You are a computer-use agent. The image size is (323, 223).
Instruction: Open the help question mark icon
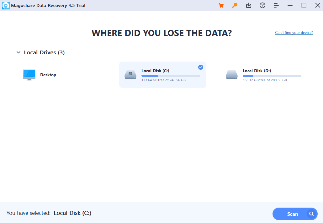pyautogui.click(x=262, y=5)
